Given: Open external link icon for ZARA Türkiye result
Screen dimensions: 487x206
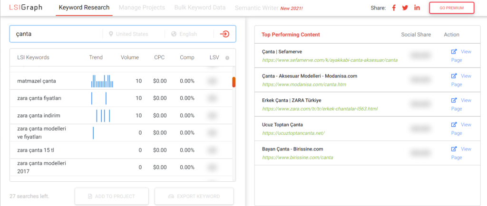Looking at the screenshot, I should (454, 100).
